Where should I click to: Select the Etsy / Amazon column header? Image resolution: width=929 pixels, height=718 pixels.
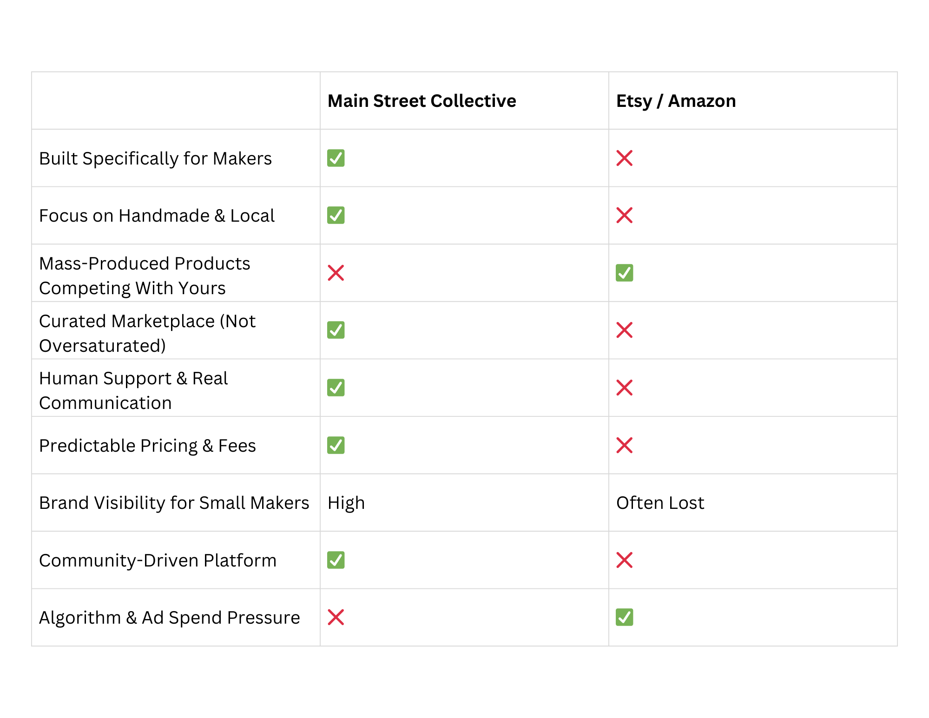pos(676,101)
